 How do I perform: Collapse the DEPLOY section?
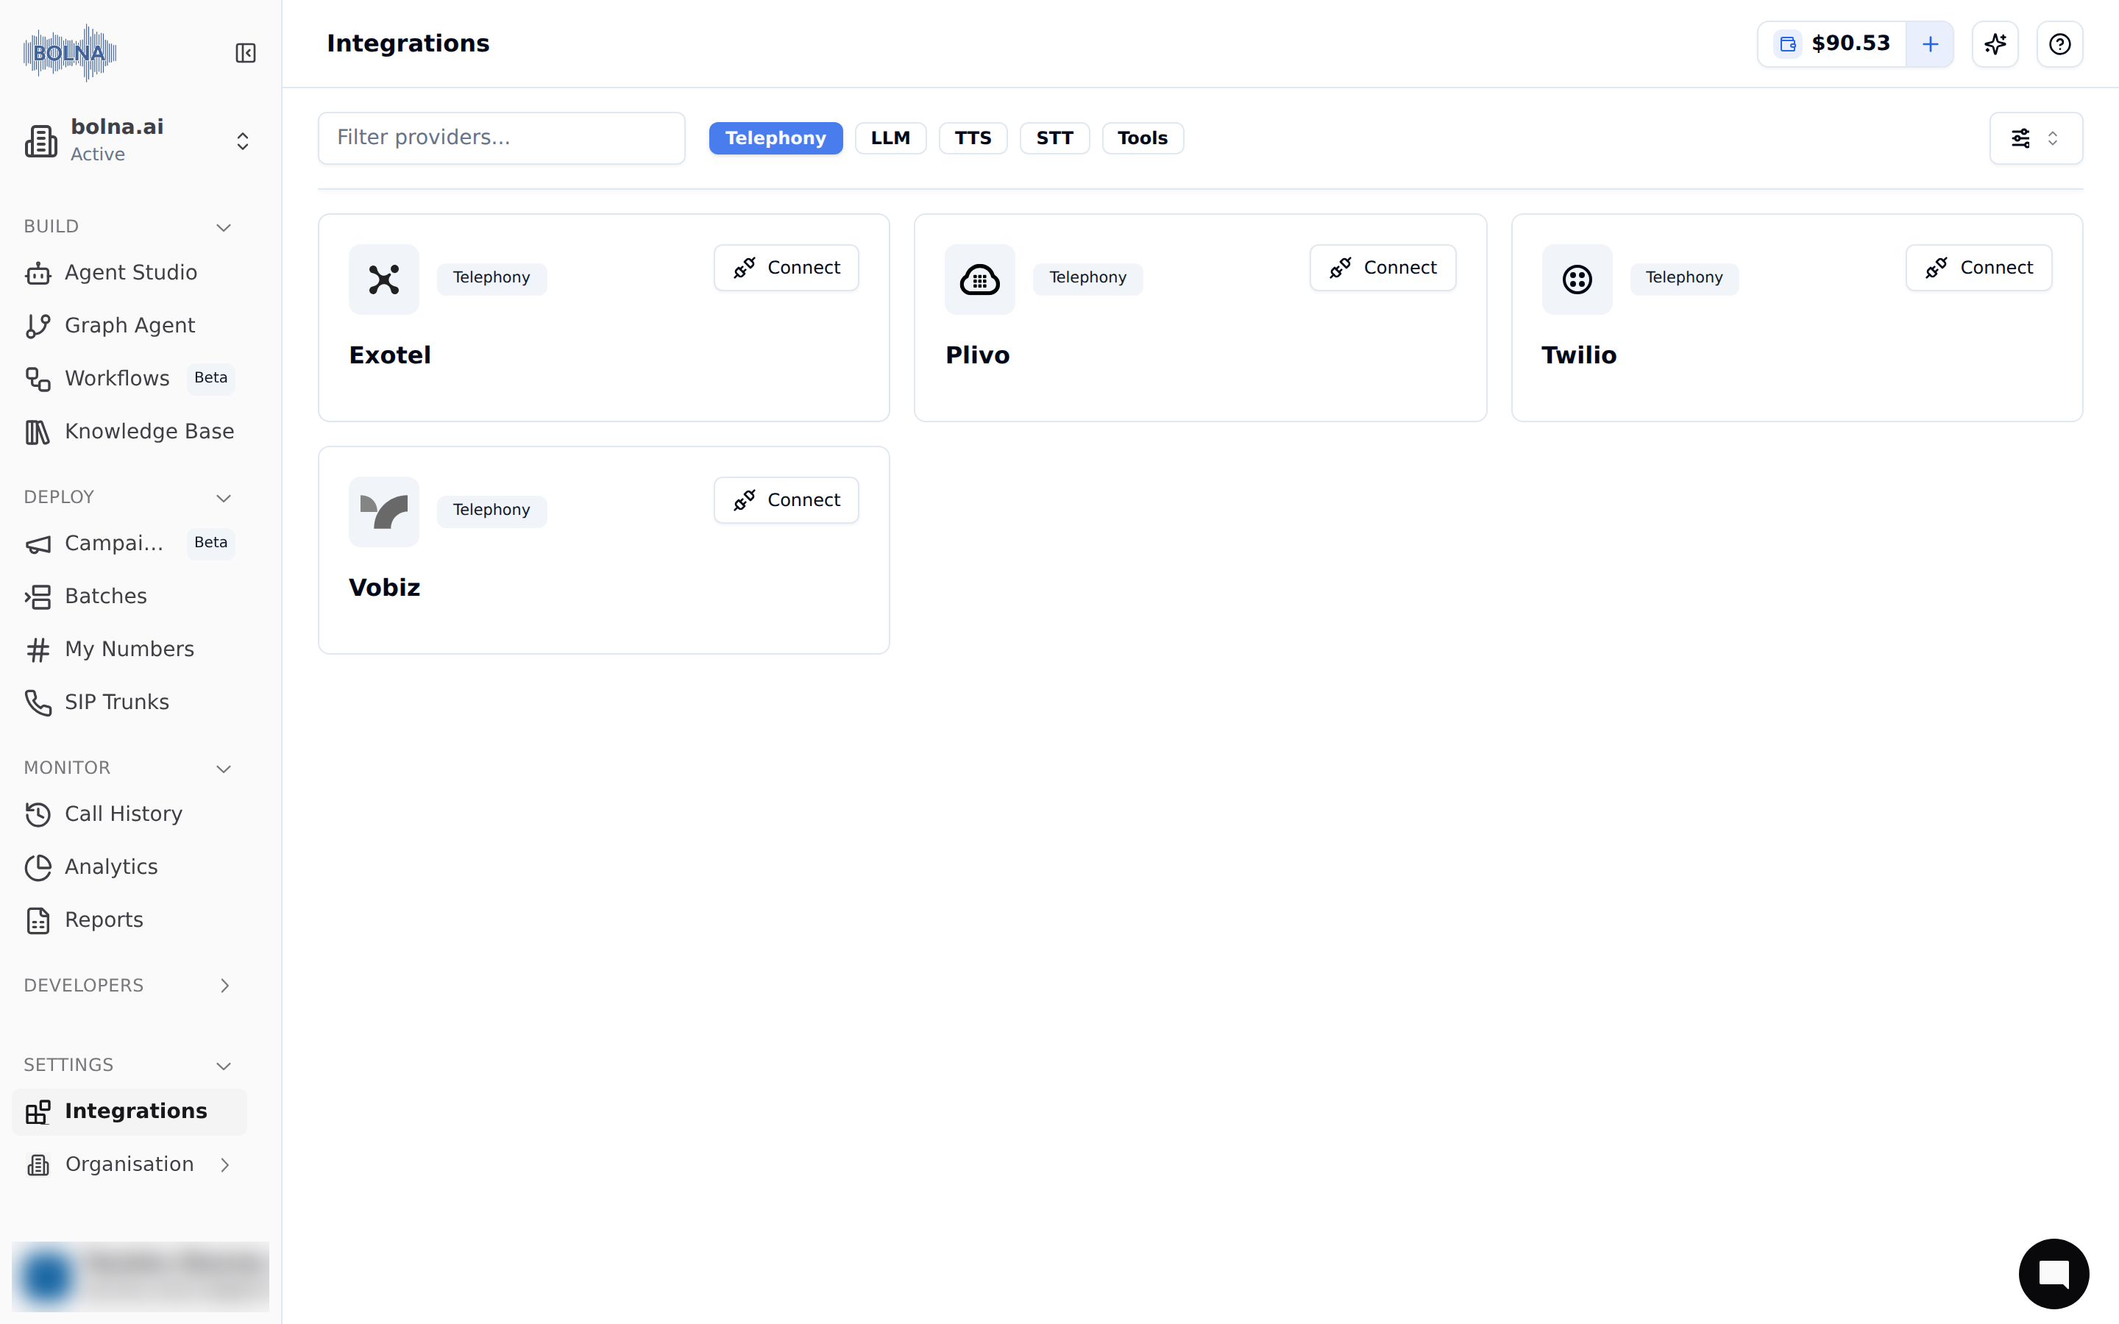pos(223,498)
